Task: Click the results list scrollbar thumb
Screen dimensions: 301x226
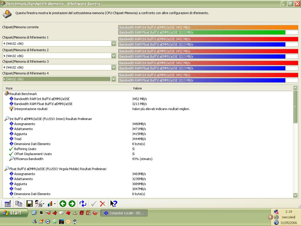Action: [x=295, y=107]
